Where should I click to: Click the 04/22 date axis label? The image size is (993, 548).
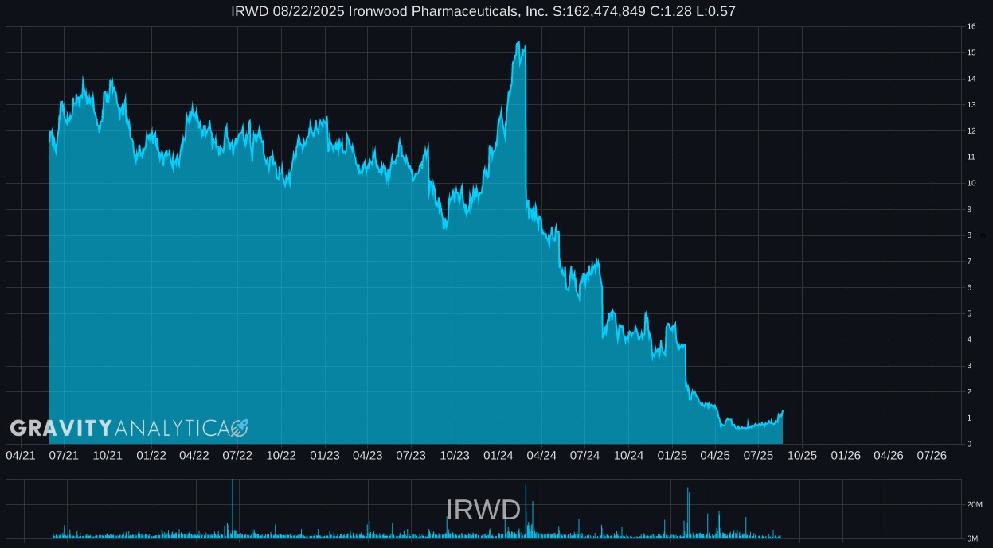pos(194,455)
